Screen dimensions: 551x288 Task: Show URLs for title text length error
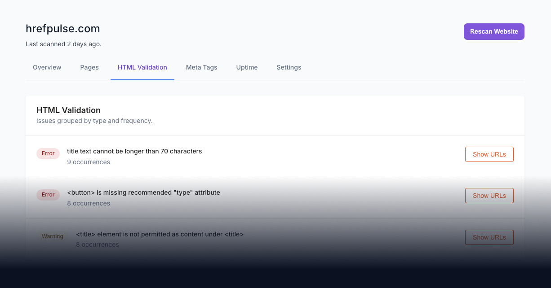489,154
